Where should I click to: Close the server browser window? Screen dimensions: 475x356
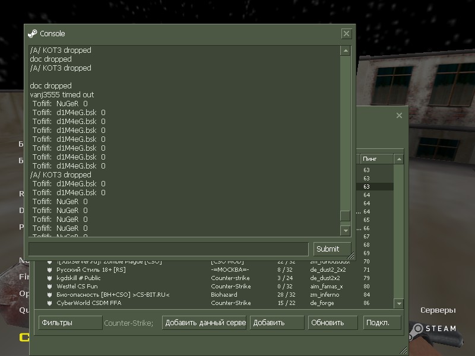coord(399,116)
